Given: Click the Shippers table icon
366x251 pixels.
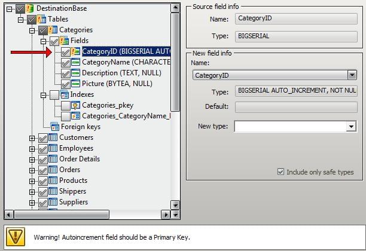Looking at the screenshot, I should 53,191.
